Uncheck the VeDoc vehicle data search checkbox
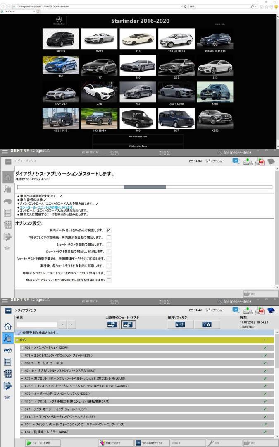 coord(109,230)
